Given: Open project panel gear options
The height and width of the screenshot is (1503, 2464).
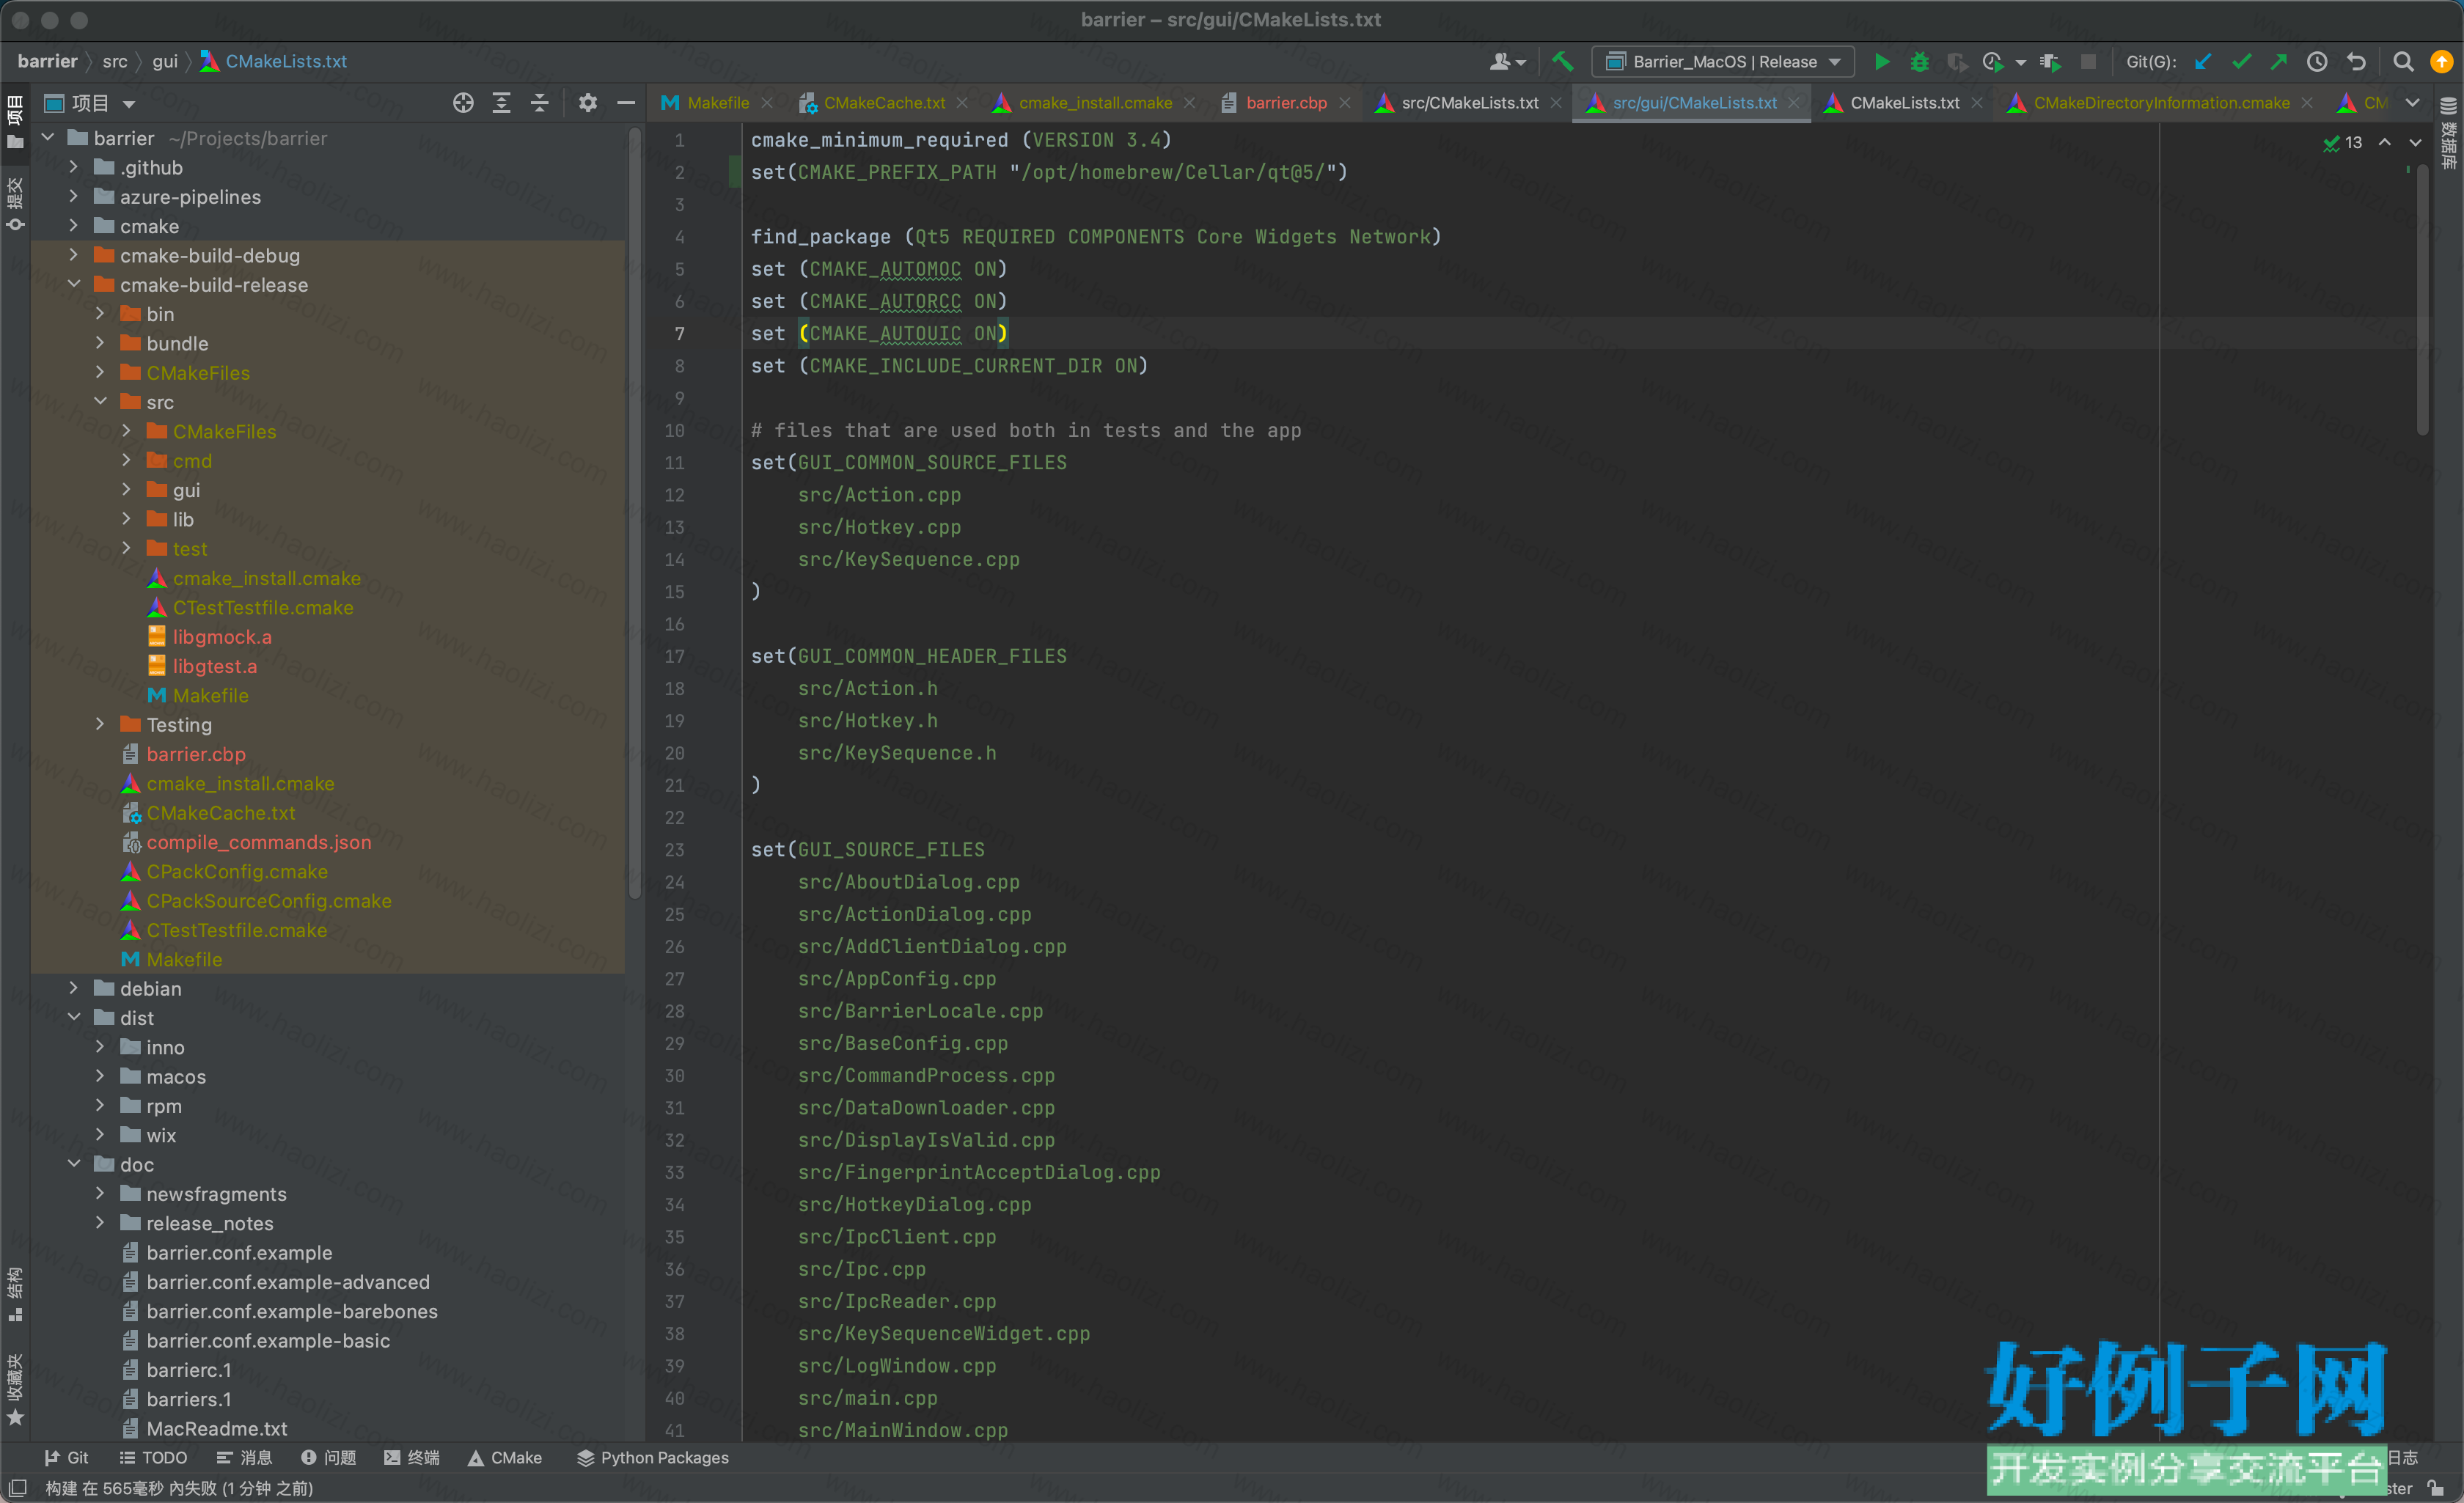Looking at the screenshot, I should [x=588, y=103].
